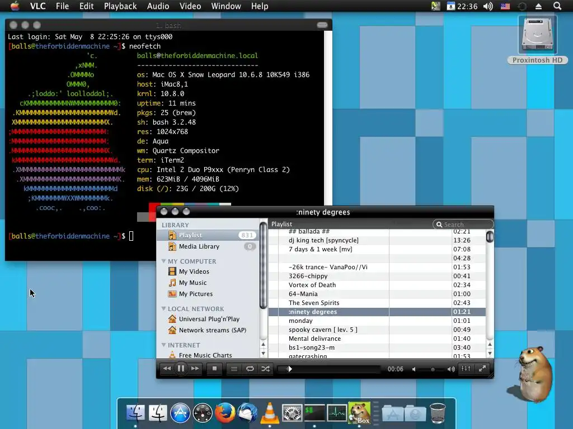This screenshot has height=429, width=573.
Task: Select track 'The Seven Spirits'
Action: (x=377, y=303)
